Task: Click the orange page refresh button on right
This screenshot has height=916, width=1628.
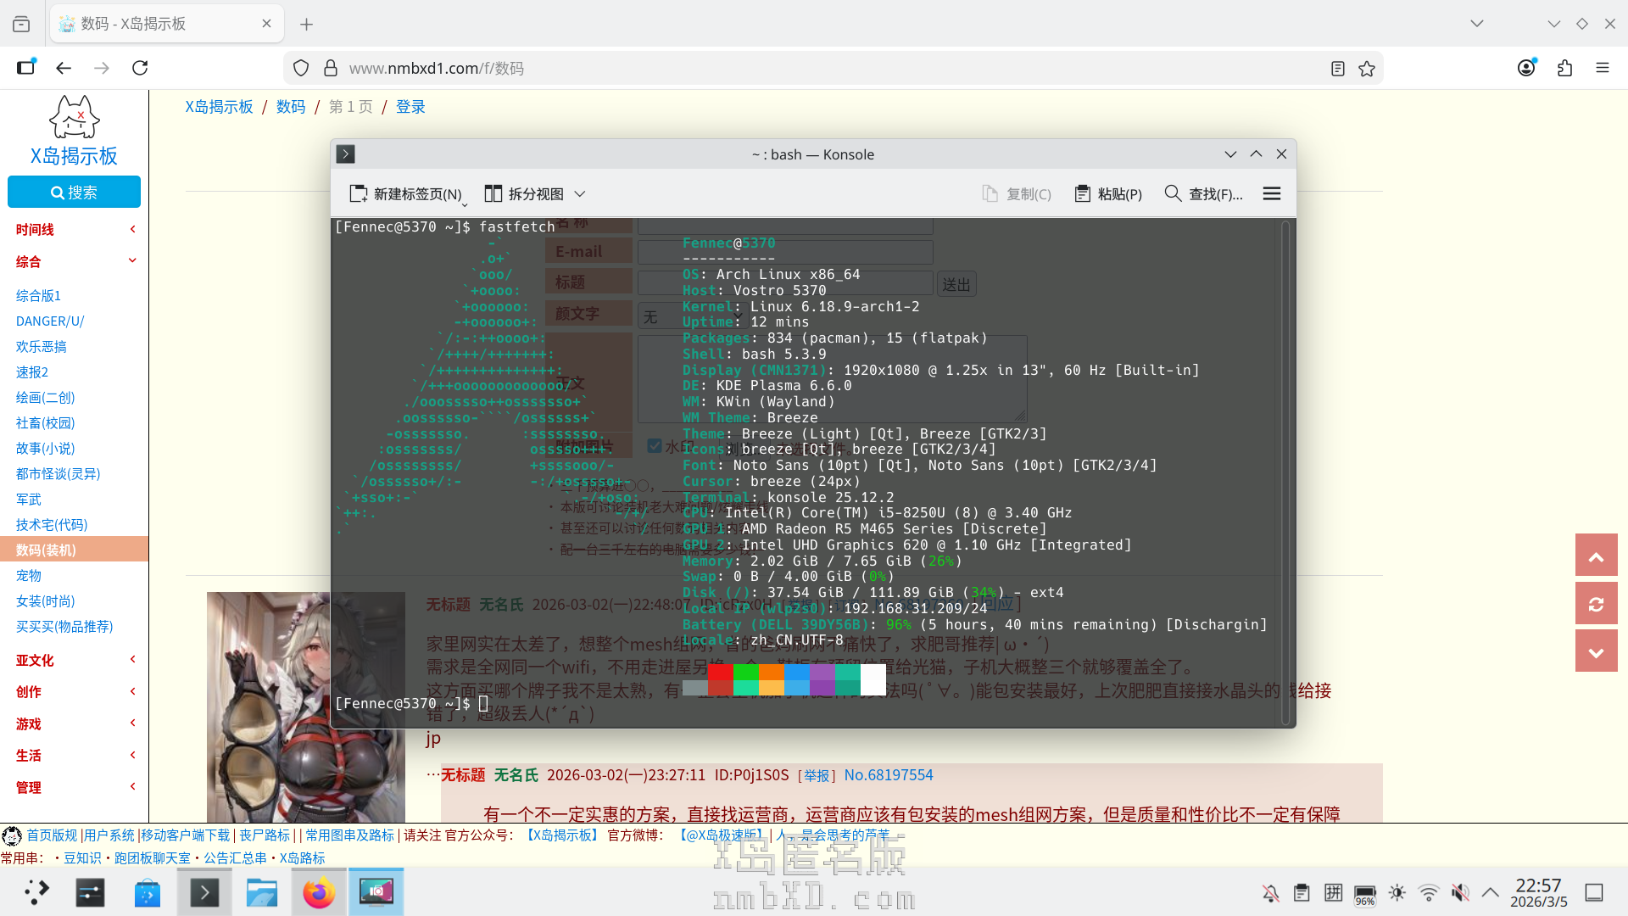Action: pyautogui.click(x=1596, y=604)
